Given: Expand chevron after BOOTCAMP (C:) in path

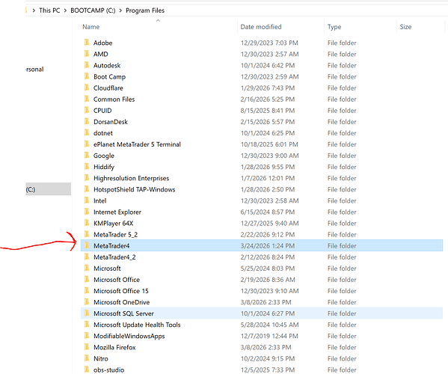Looking at the screenshot, I should tap(120, 10).
